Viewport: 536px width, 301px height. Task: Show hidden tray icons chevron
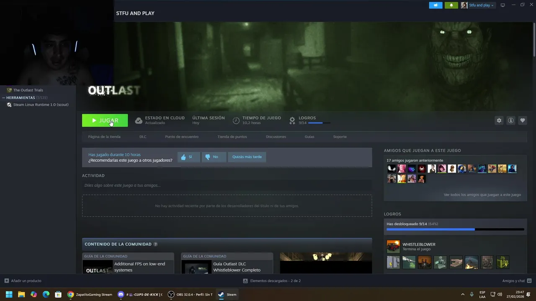(463, 294)
